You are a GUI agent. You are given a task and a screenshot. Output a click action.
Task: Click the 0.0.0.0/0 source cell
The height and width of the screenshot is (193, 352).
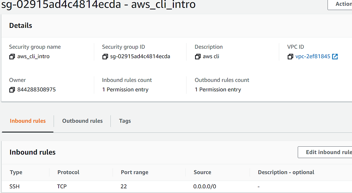tap(204, 186)
